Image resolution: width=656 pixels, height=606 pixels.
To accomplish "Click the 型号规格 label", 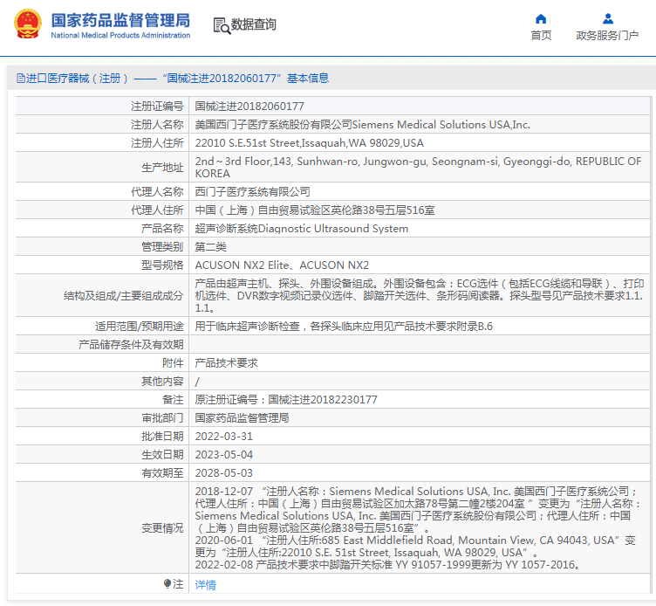I will tap(162, 265).
